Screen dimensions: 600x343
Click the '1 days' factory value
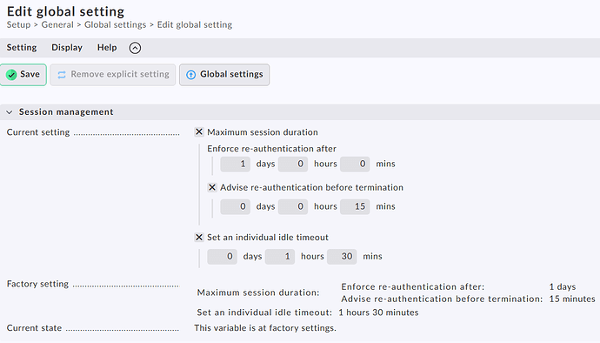click(x=563, y=286)
